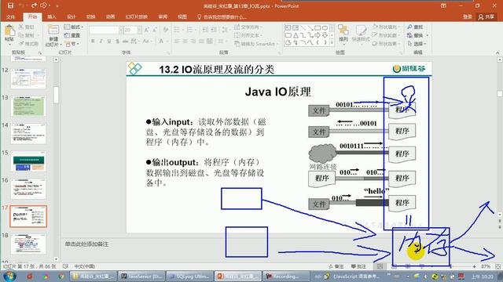
Task: Click the Redo arrow in quick access toolbar
Action: point(34,5)
